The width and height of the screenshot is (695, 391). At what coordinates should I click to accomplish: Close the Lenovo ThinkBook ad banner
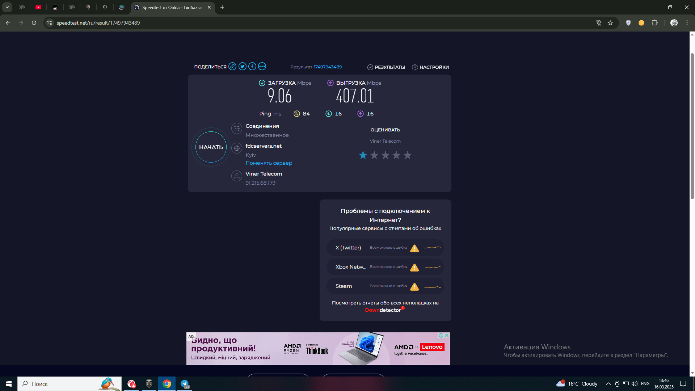(447, 335)
